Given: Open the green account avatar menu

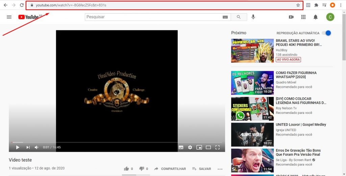Looking at the screenshot, I should pos(330,17).
